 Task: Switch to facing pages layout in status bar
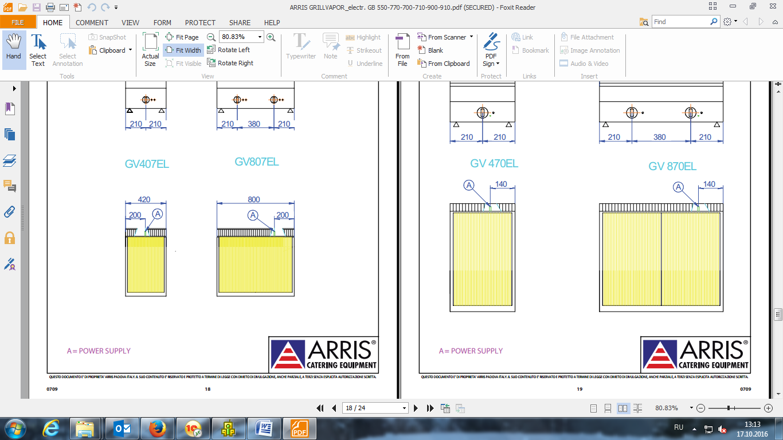click(623, 408)
